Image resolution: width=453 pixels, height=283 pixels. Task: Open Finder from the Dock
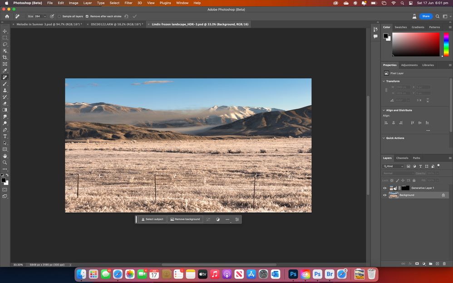(81, 274)
